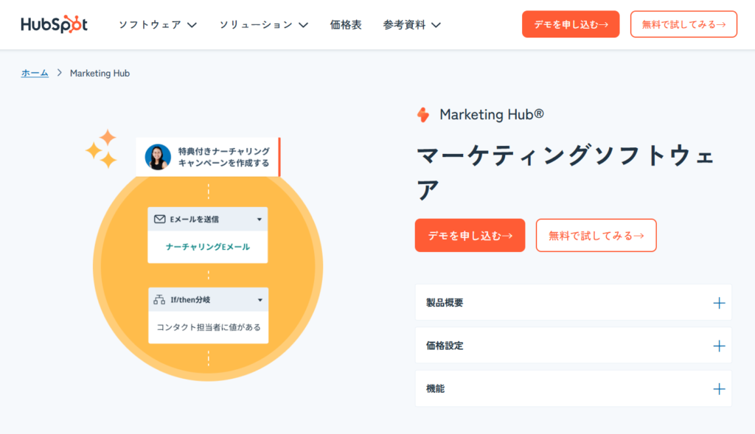Image resolution: width=755 pixels, height=434 pixels.
Task: Click the hero 無料で試してみる button
Action: click(596, 235)
